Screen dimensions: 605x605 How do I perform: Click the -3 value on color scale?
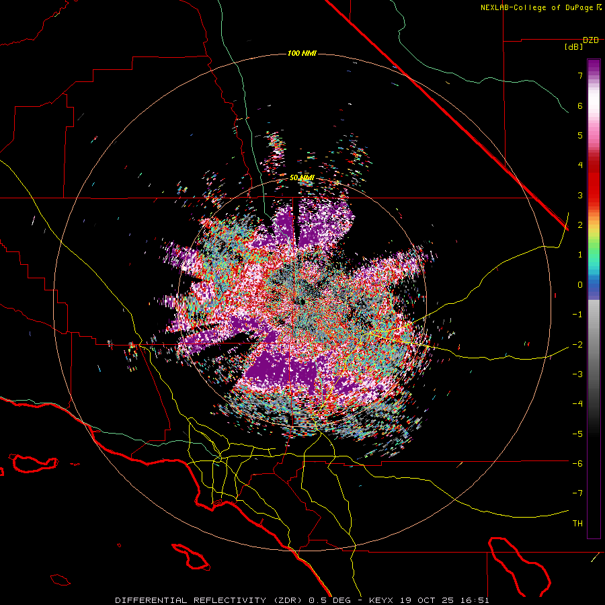coord(577,374)
